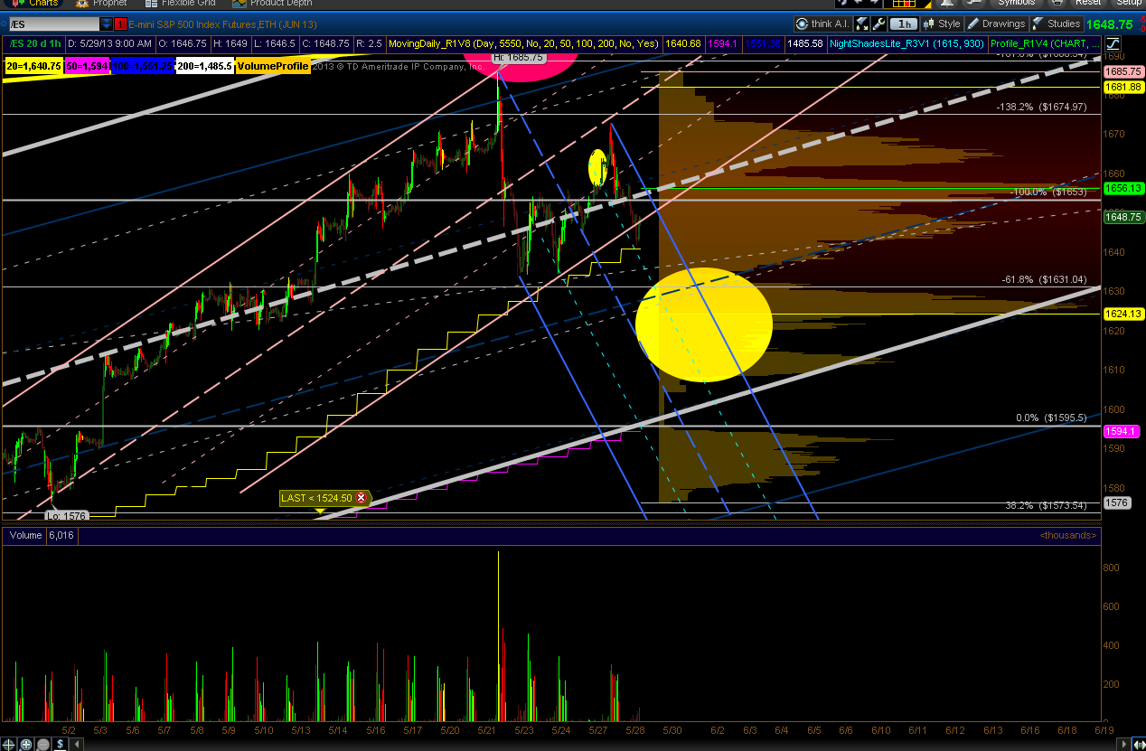Viewport: 1146px width, 751px height.
Task: Change the 1h timeframe button
Action: (902, 24)
